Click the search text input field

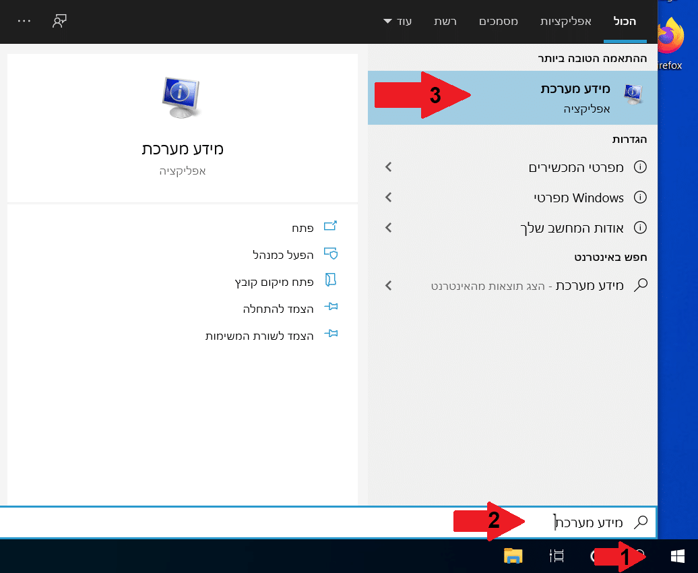[337, 522]
